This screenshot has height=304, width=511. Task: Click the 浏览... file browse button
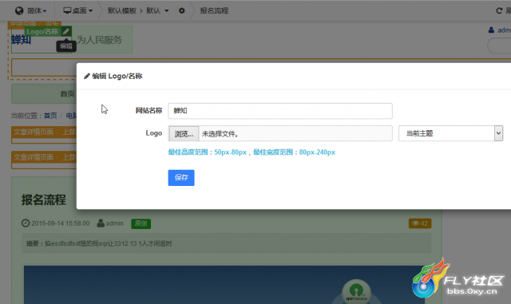184,133
